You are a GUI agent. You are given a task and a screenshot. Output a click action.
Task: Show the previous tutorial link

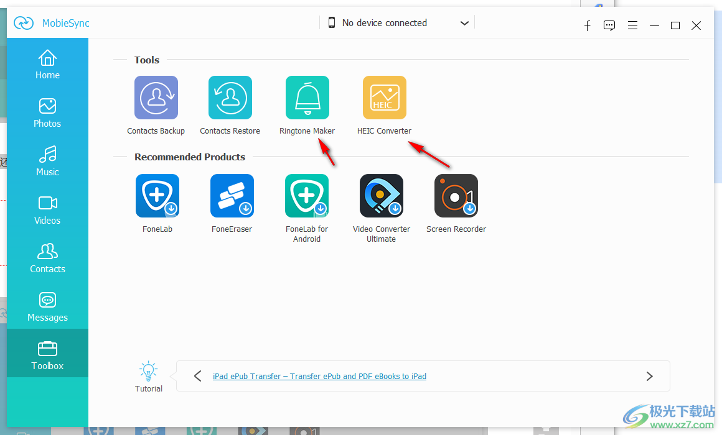click(x=197, y=376)
